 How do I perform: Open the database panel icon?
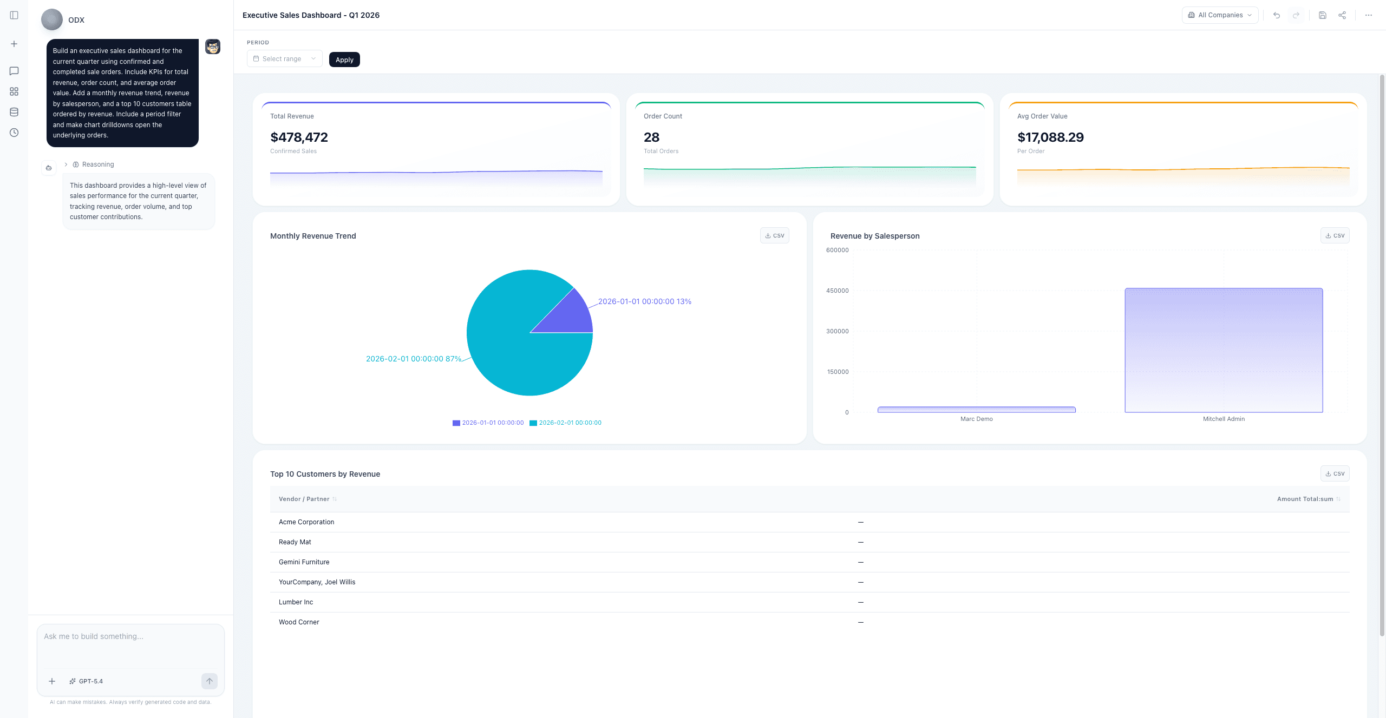pos(14,112)
